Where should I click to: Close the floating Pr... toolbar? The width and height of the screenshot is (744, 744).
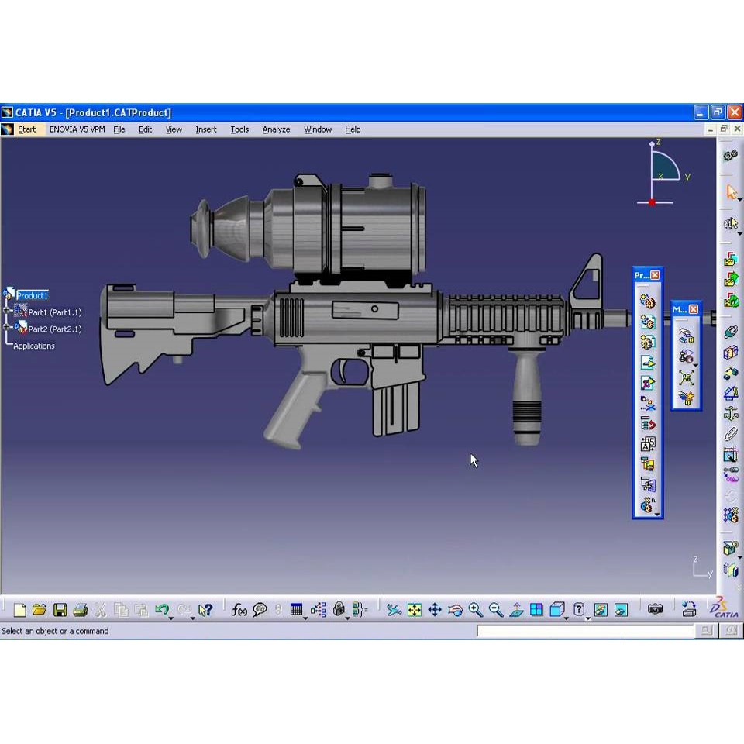656,275
